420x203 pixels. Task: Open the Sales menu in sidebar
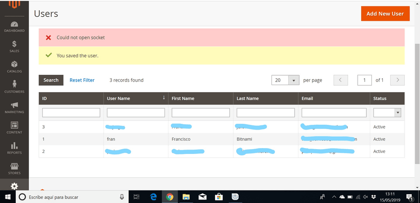click(x=14, y=47)
